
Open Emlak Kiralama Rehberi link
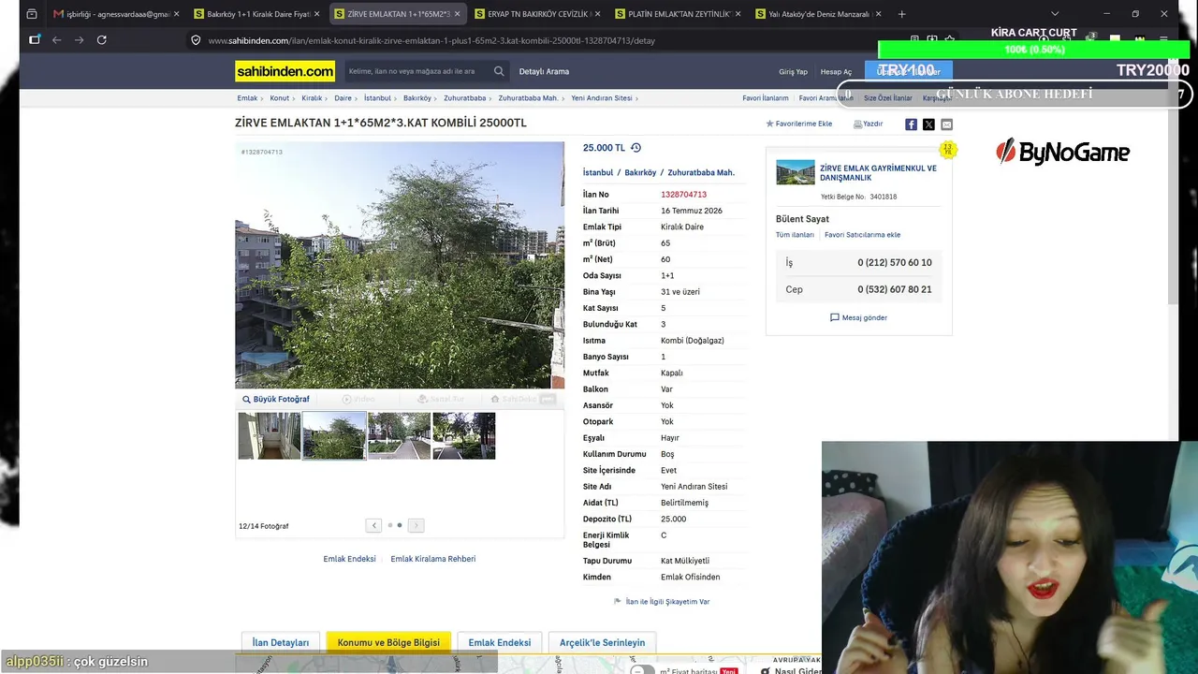tap(433, 559)
